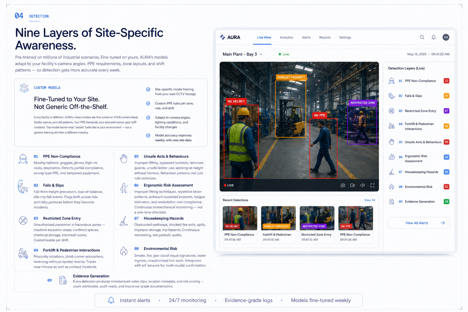Mute the live feed speaker icon

pos(363,185)
